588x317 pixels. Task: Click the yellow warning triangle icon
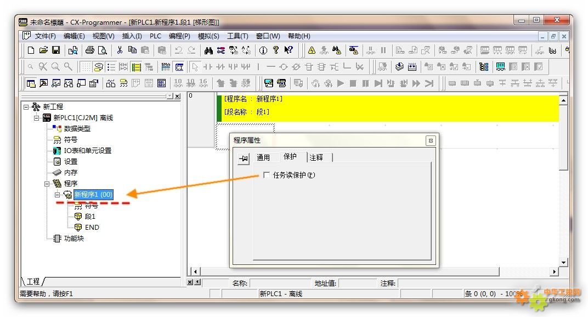[312, 50]
